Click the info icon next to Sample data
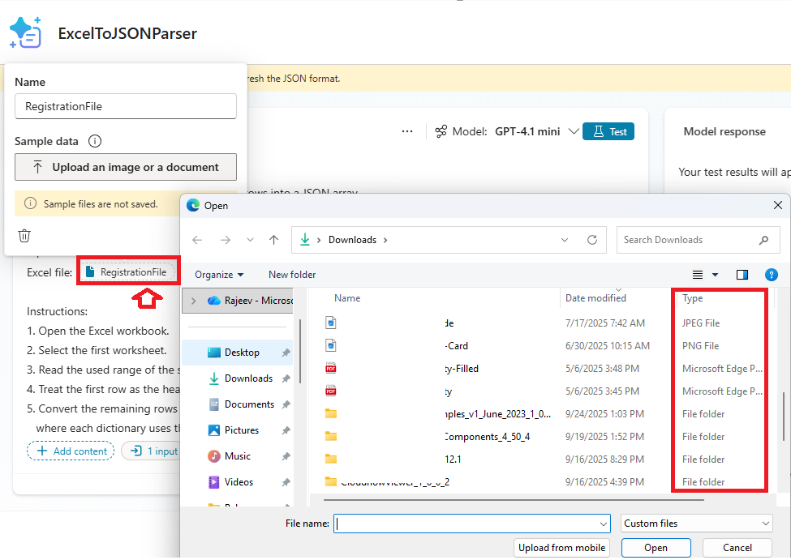 coord(95,141)
